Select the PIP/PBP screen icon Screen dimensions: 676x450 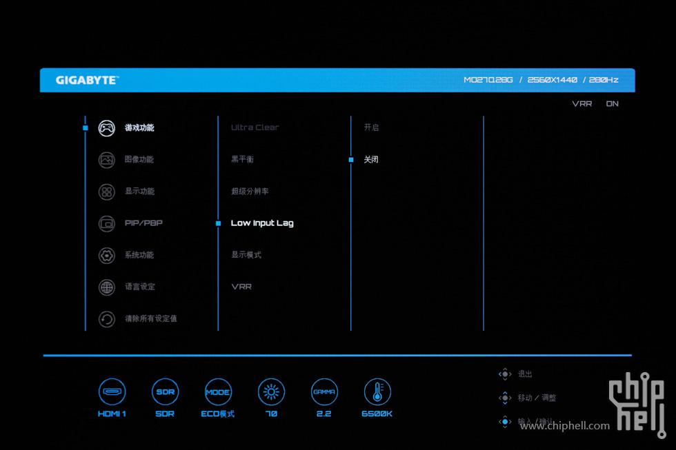106,223
